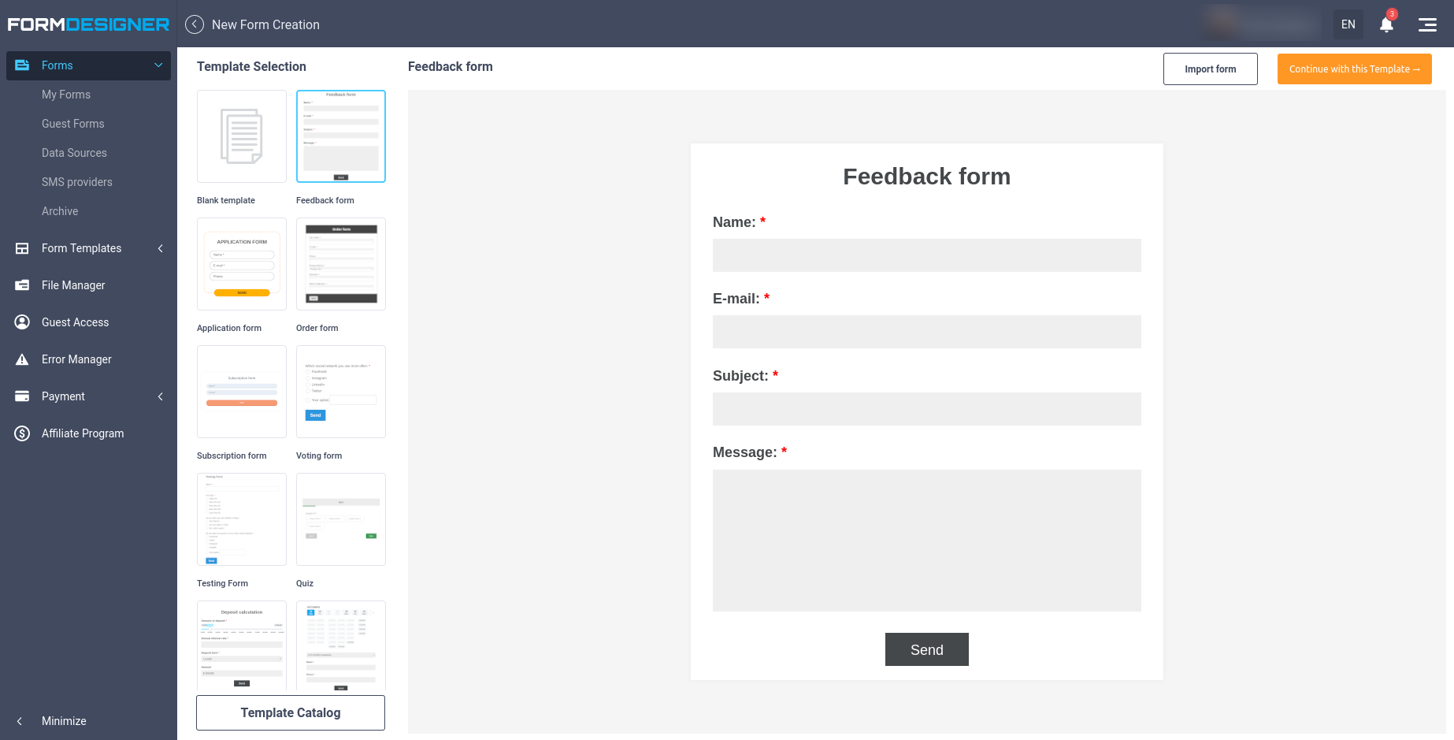Image resolution: width=1454 pixels, height=740 pixels.
Task: Open the EN language selector
Action: (1348, 24)
